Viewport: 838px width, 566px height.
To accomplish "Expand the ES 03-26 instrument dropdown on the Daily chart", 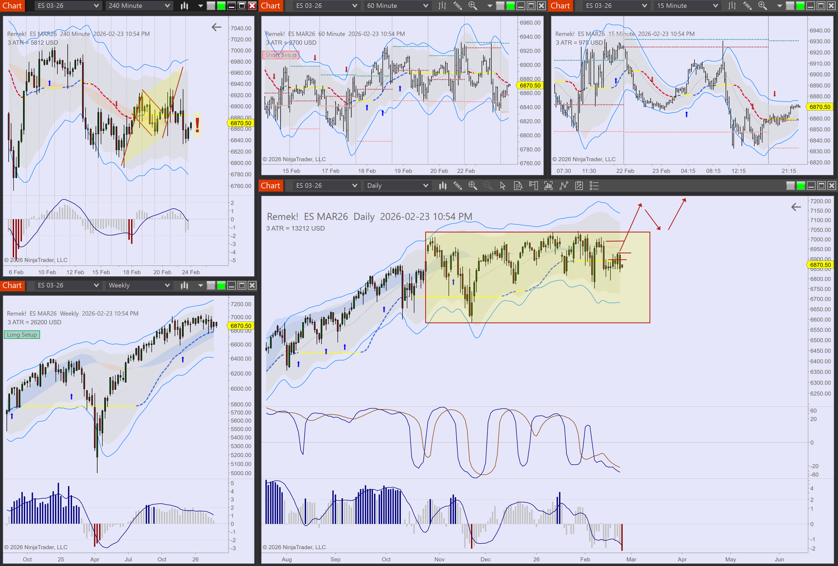I will [x=326, y=186].
